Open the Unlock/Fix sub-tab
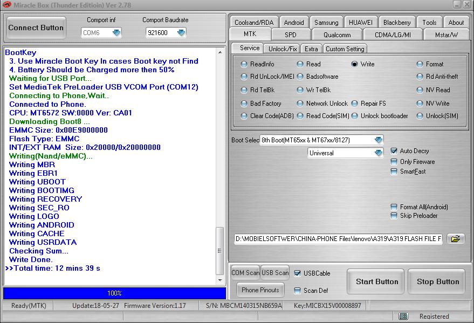Viewport: 474px width, 323px height. coord(283,49)
